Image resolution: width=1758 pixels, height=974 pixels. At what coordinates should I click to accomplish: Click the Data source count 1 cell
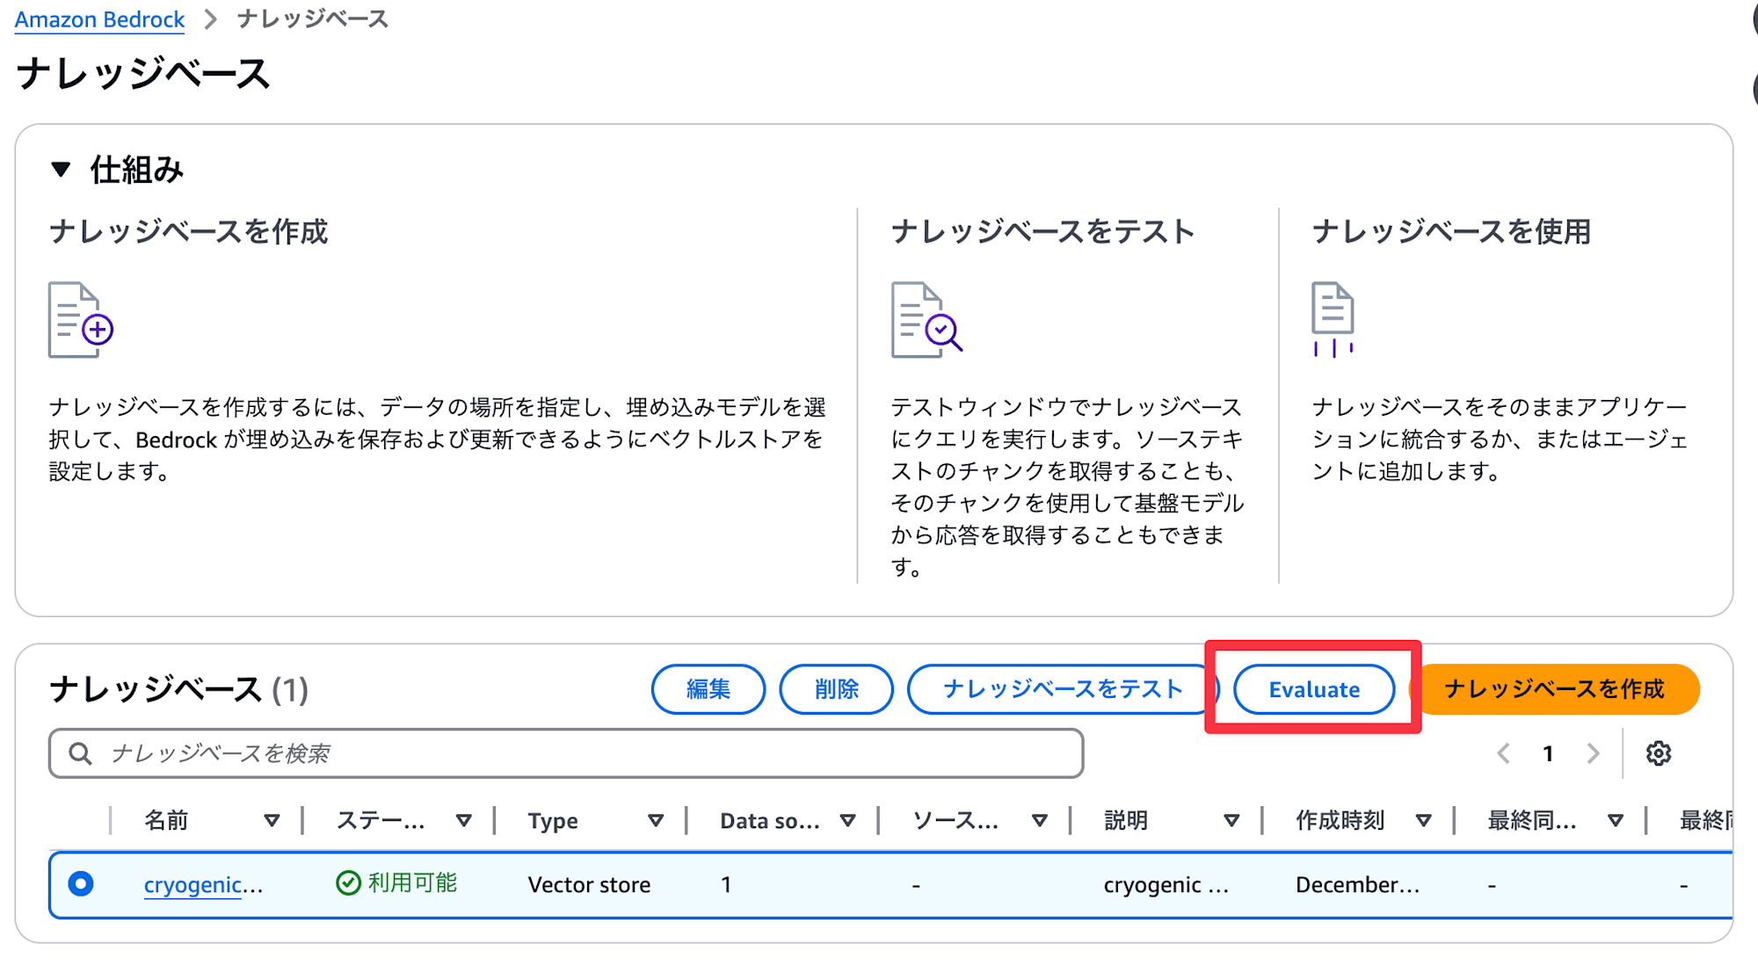click(x=726, y=884)
